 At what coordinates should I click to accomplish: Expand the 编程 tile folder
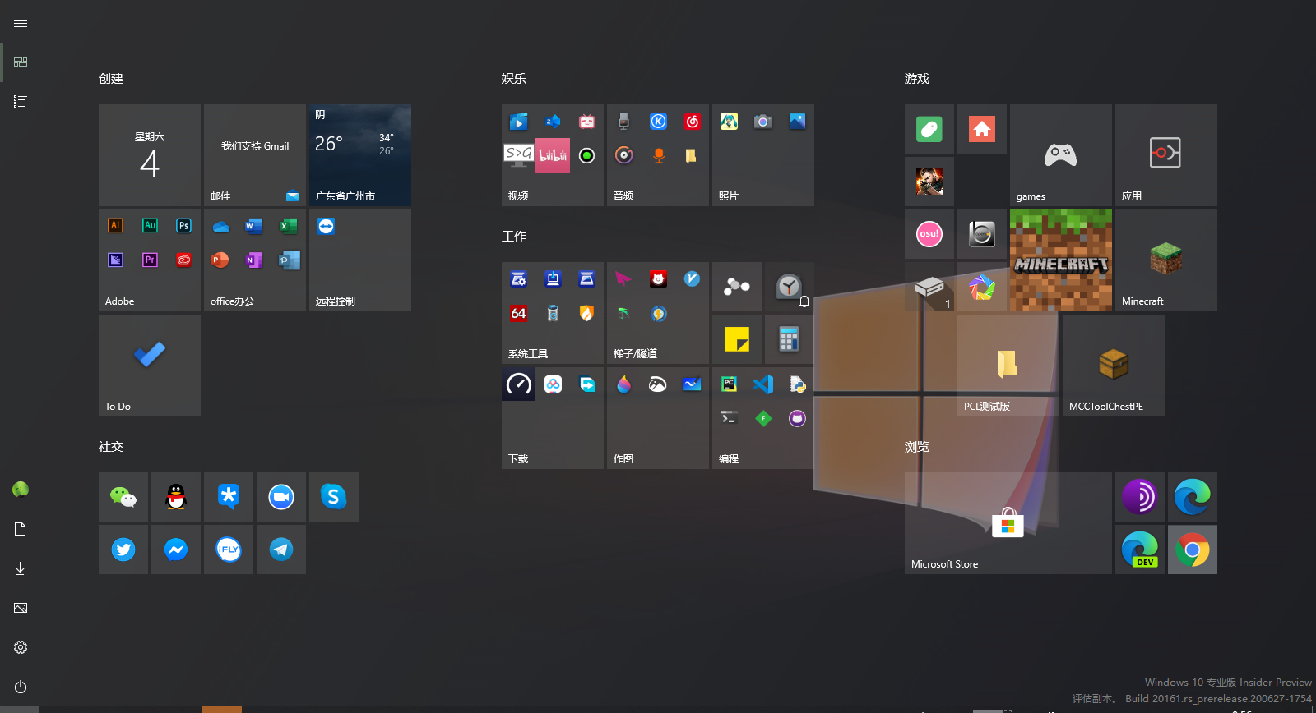[x=763, y=418]
